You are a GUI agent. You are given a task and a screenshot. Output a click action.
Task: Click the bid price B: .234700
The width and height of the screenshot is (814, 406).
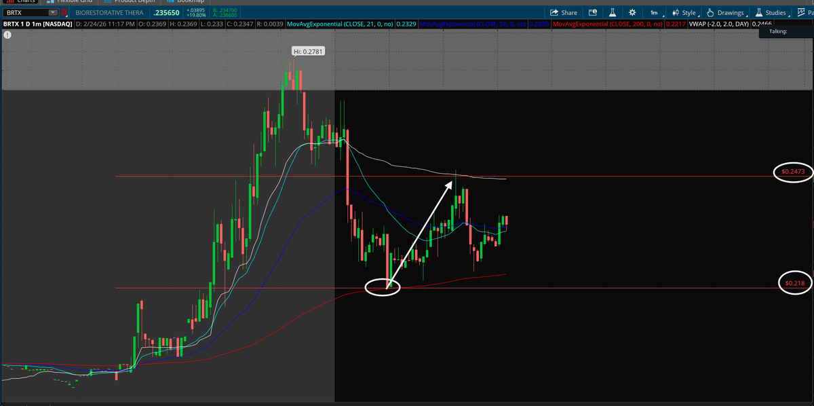[x=225, y=10]
